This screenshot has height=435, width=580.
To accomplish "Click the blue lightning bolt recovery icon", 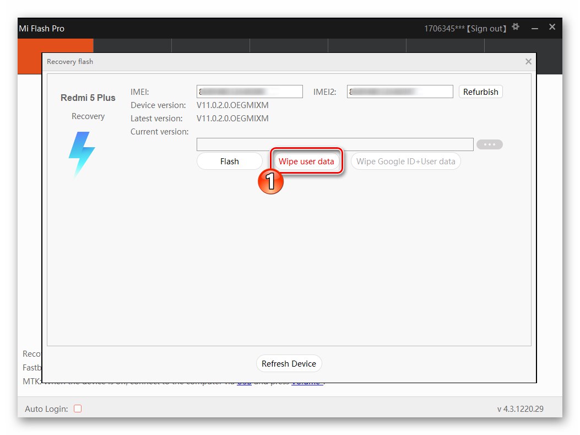I will point(82,154).
